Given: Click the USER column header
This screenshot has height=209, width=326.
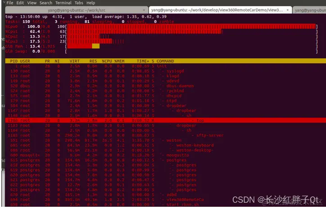Looking at the screenshot, I should 25,61.
